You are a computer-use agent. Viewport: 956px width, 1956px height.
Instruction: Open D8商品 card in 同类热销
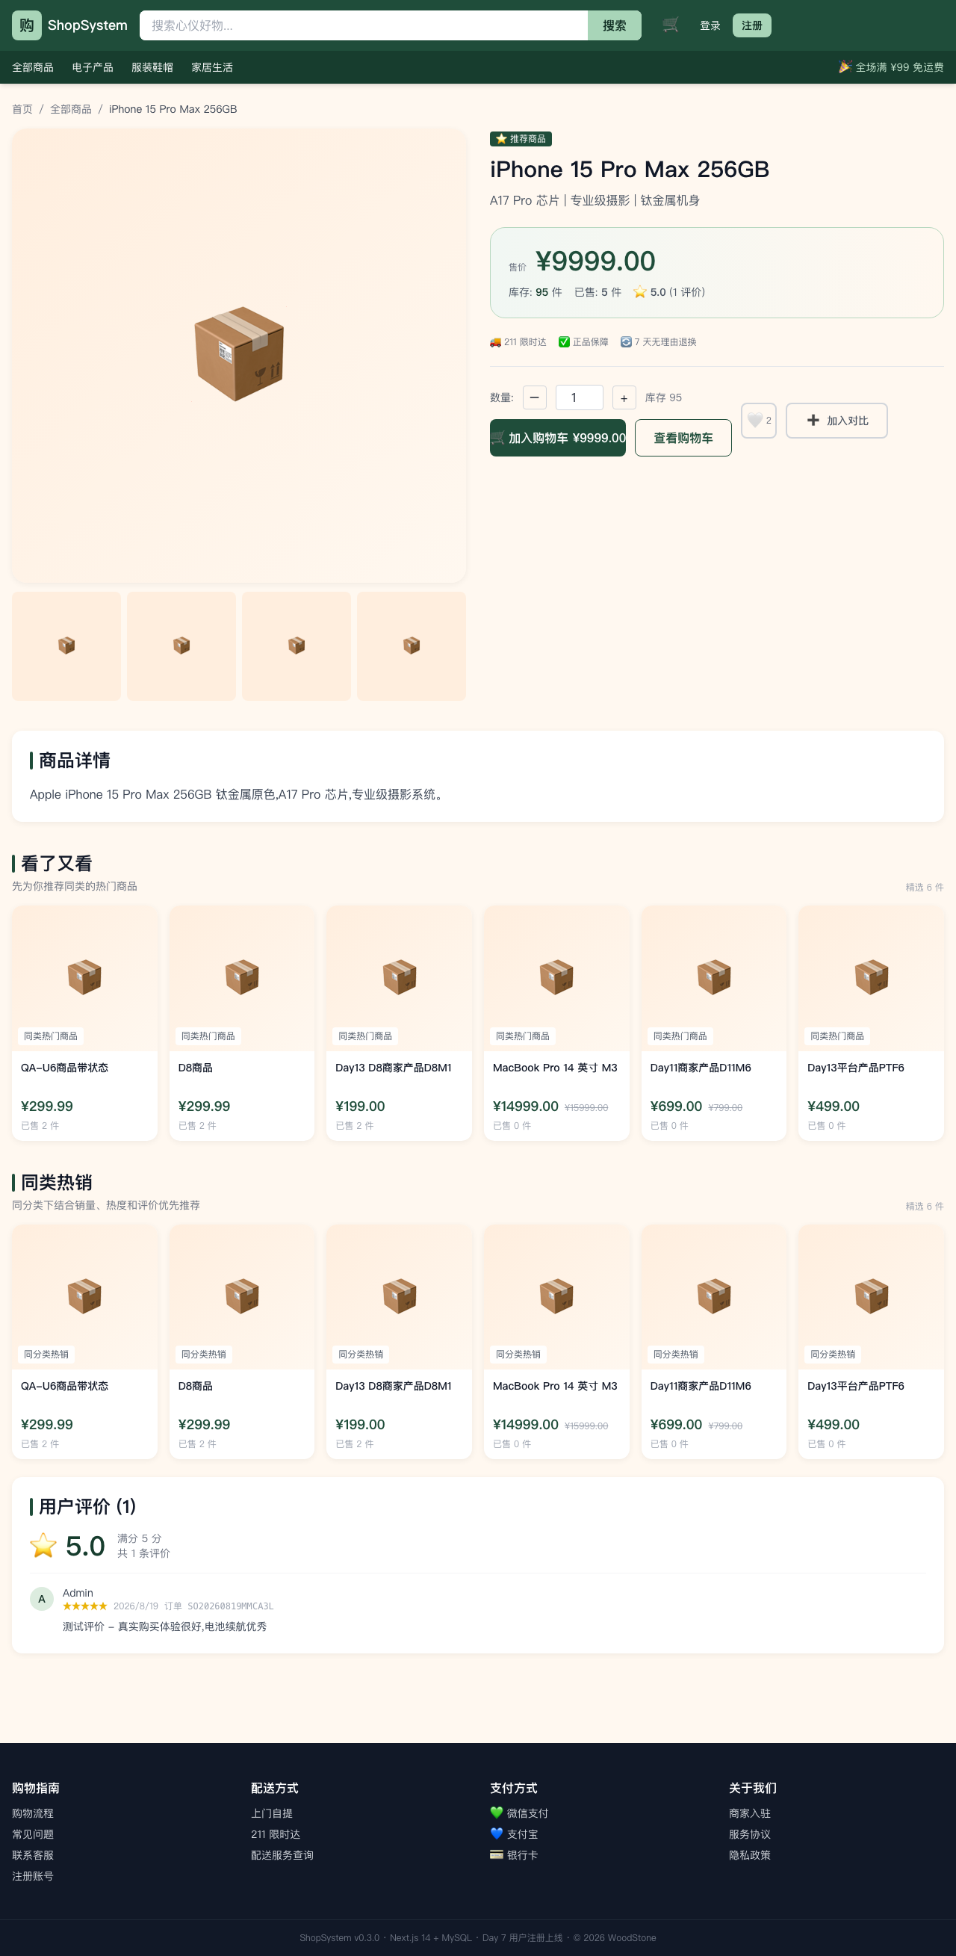point(241,1341)
